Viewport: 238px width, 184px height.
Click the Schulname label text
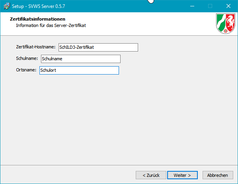(x=27, y=58)
